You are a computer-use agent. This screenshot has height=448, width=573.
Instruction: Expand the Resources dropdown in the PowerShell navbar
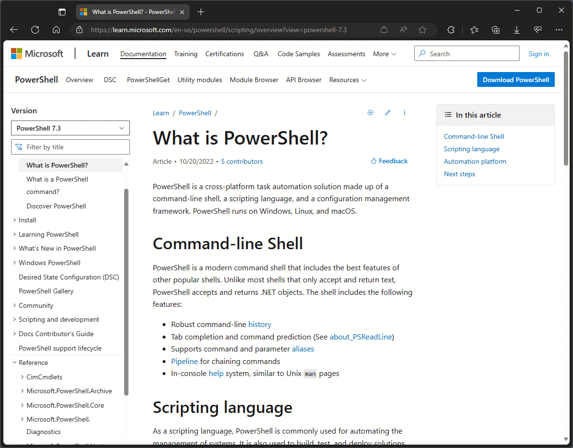[x=348, y=80]
